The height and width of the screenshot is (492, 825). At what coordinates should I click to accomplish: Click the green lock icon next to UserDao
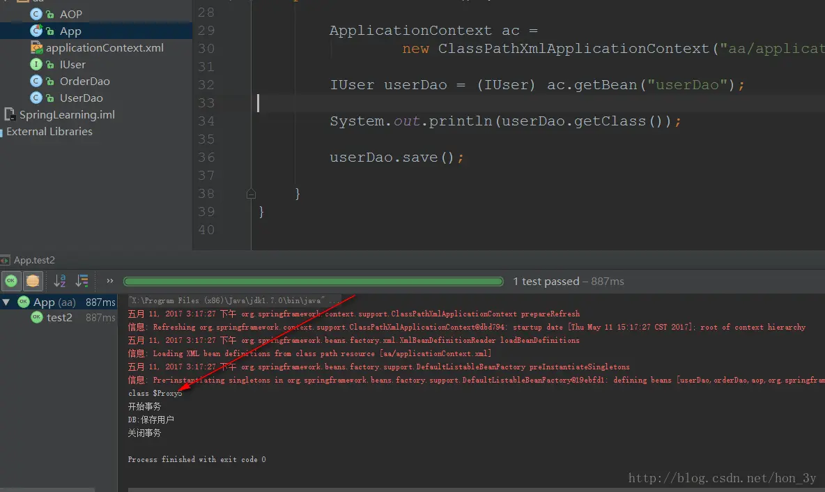pyautogui.click(x=50, y=98)
